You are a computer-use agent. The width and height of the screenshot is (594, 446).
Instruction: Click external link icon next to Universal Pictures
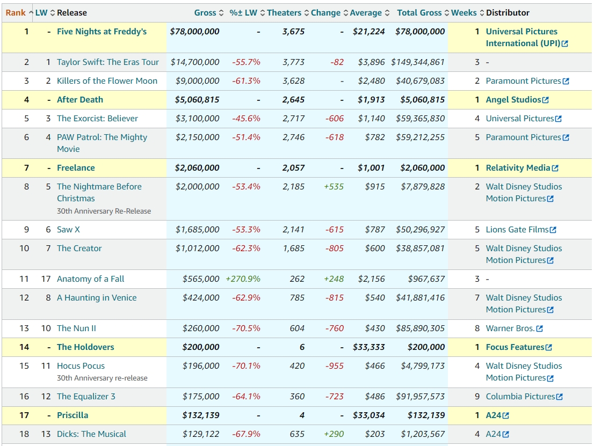point(558,119)
